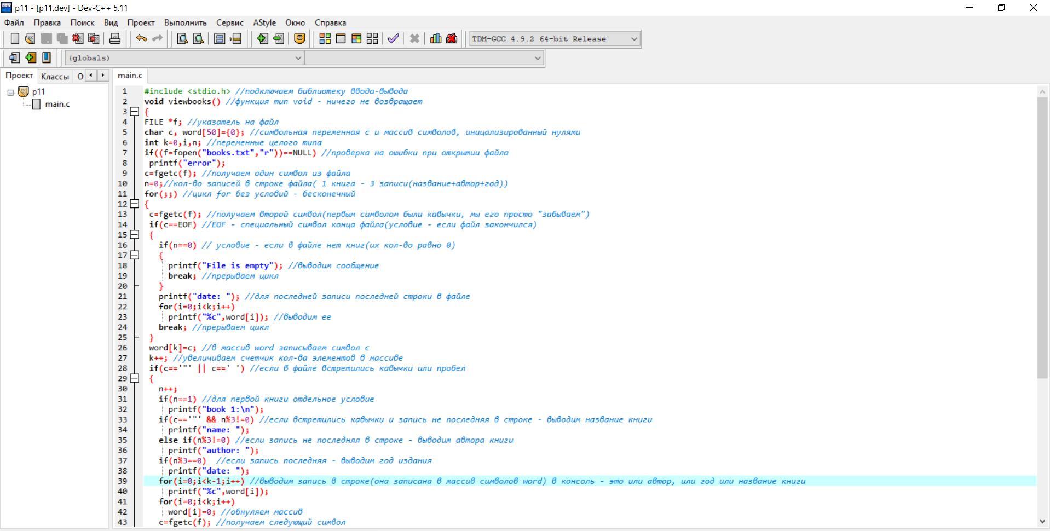
Task: Place cursor on the "File is empty" printf line
Action: 273,266
